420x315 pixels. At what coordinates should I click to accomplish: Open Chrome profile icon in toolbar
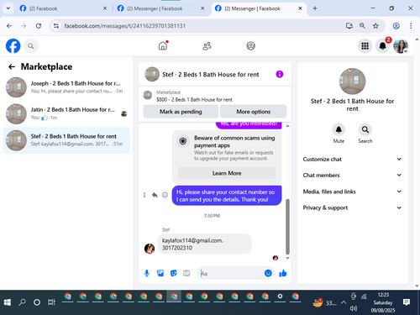click(396, 26)
